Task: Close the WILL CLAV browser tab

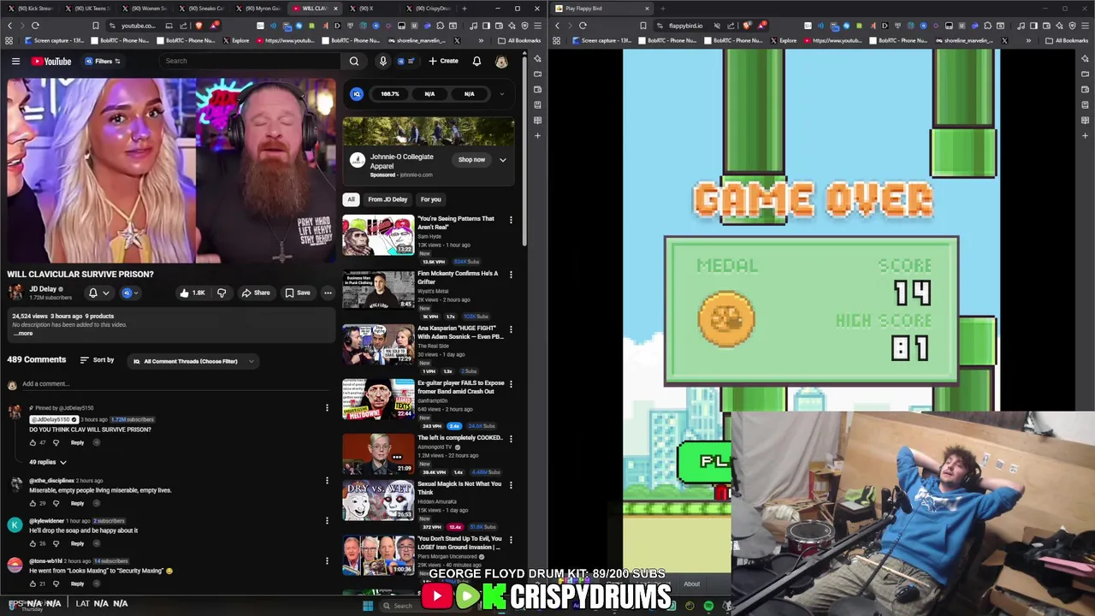Action: (335, 9)
